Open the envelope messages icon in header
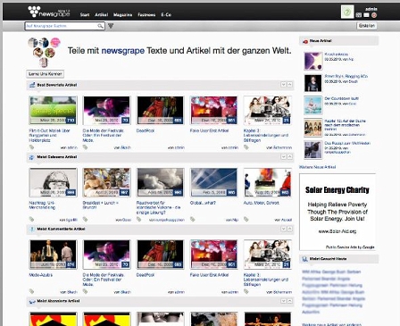The height and width of the screenshot is (326, 400). coord(367,15)
